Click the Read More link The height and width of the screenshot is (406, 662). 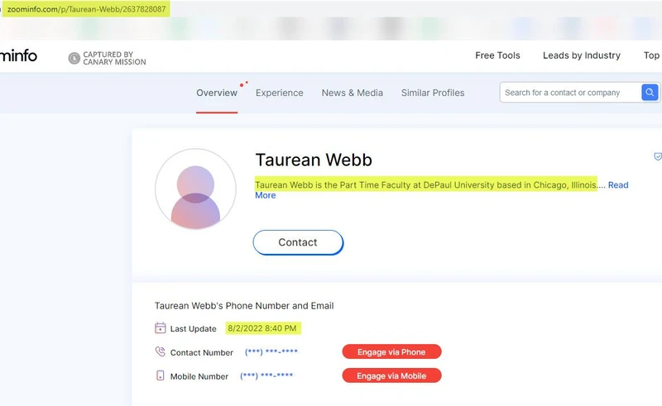point(618,185)
